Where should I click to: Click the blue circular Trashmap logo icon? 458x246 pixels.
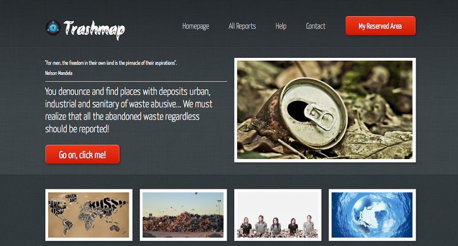point(53,27)
